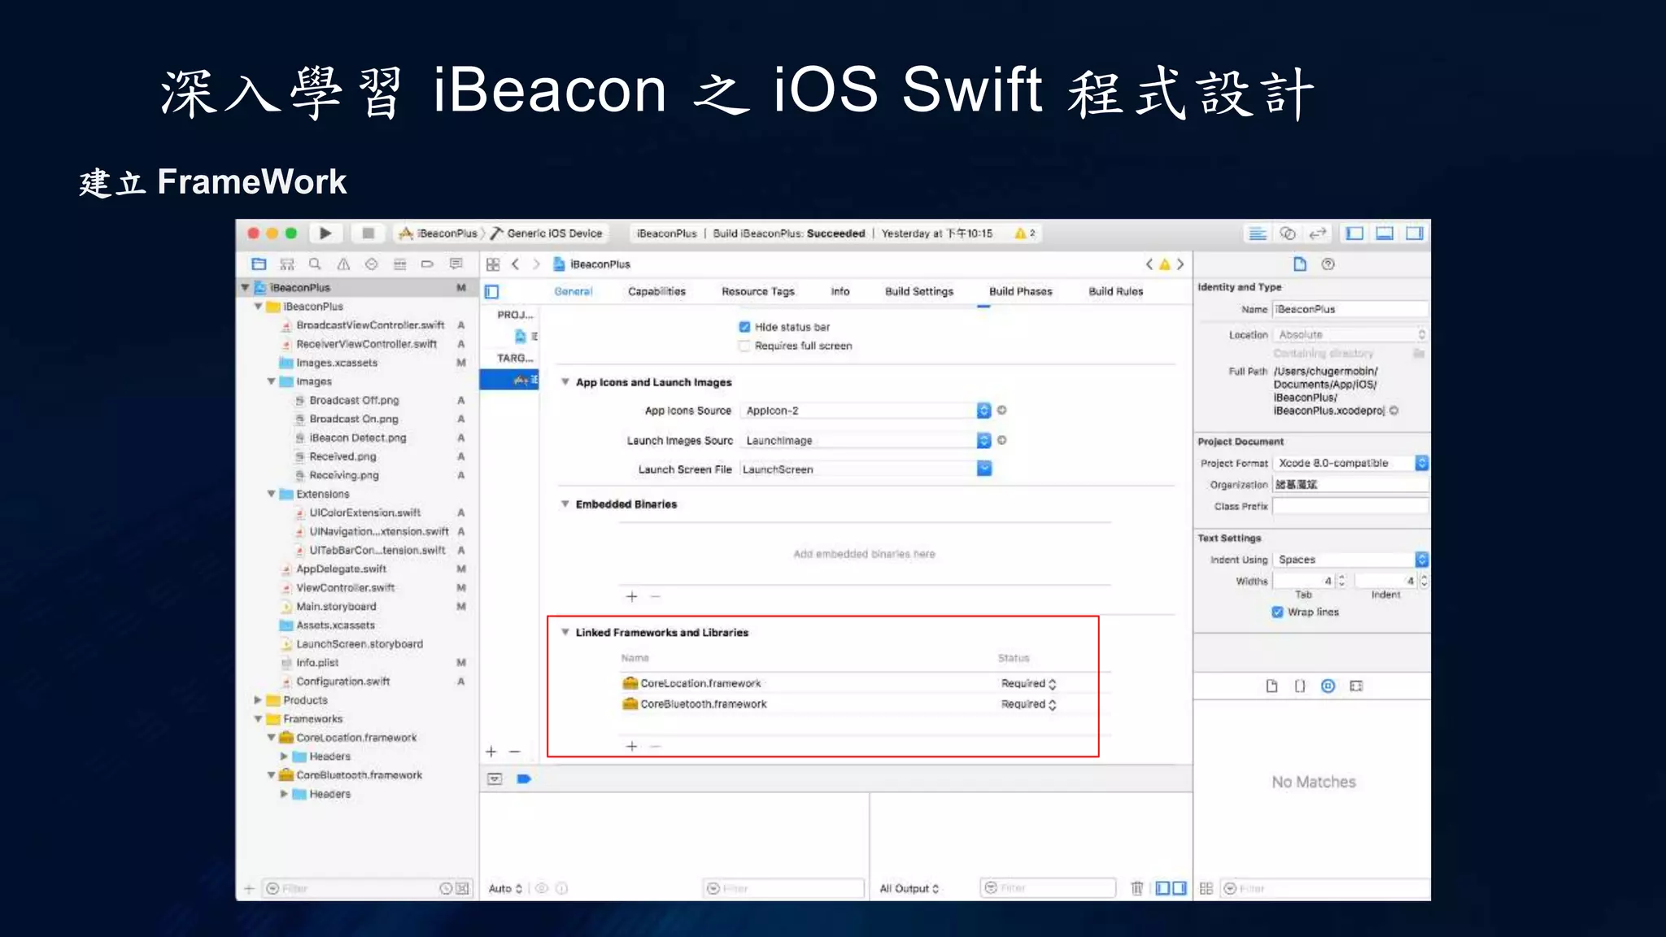Viewport: 1666px width, 937px height.
Task: Collapse the Extensions group
Action: click(x=271, y=494)
